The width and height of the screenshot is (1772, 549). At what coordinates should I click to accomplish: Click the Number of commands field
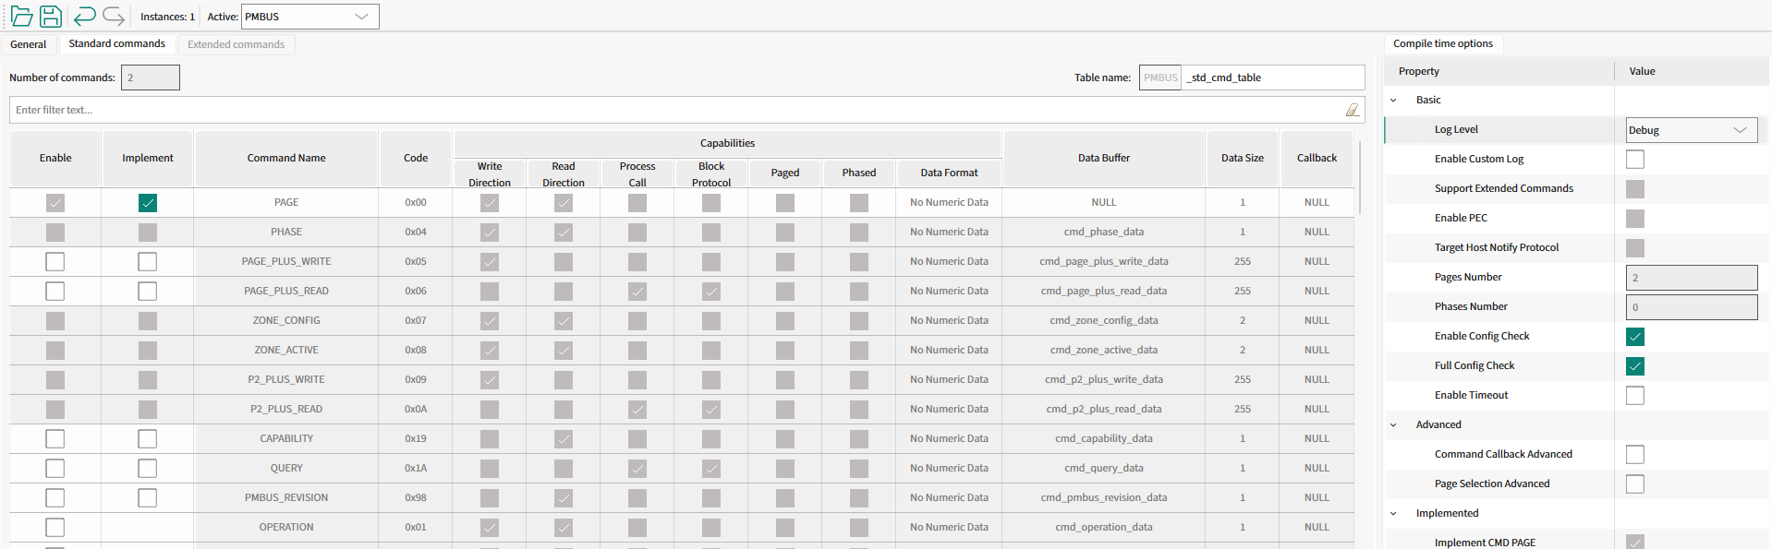tap(151, 78)
